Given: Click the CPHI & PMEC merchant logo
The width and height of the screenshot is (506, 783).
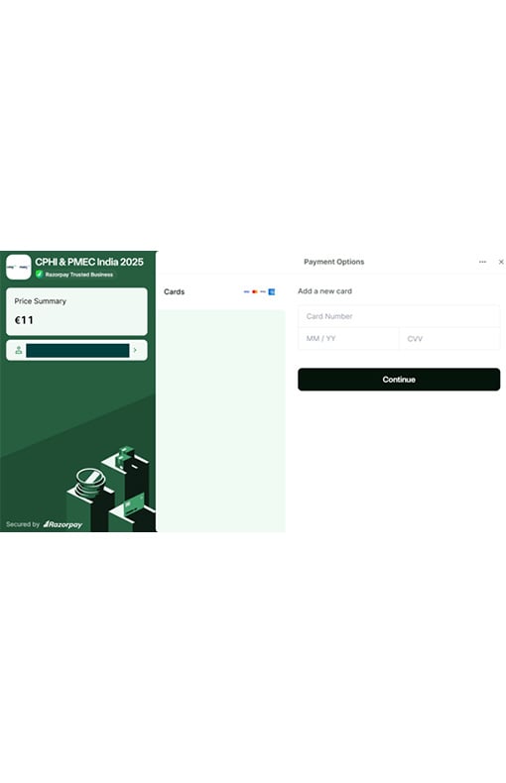Looking at the screenshot, I should coord(19,267).
